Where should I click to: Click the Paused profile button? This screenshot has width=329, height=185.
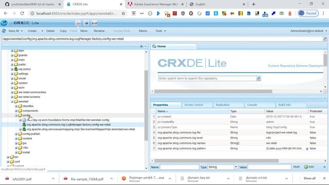coord(308,13)
